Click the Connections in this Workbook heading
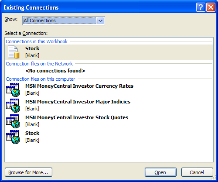Screen dimensions: 218x182 coord(37,41)
